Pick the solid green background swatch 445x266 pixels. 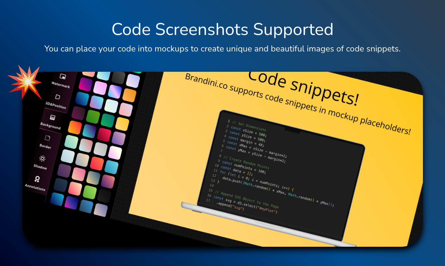point(93,117)
